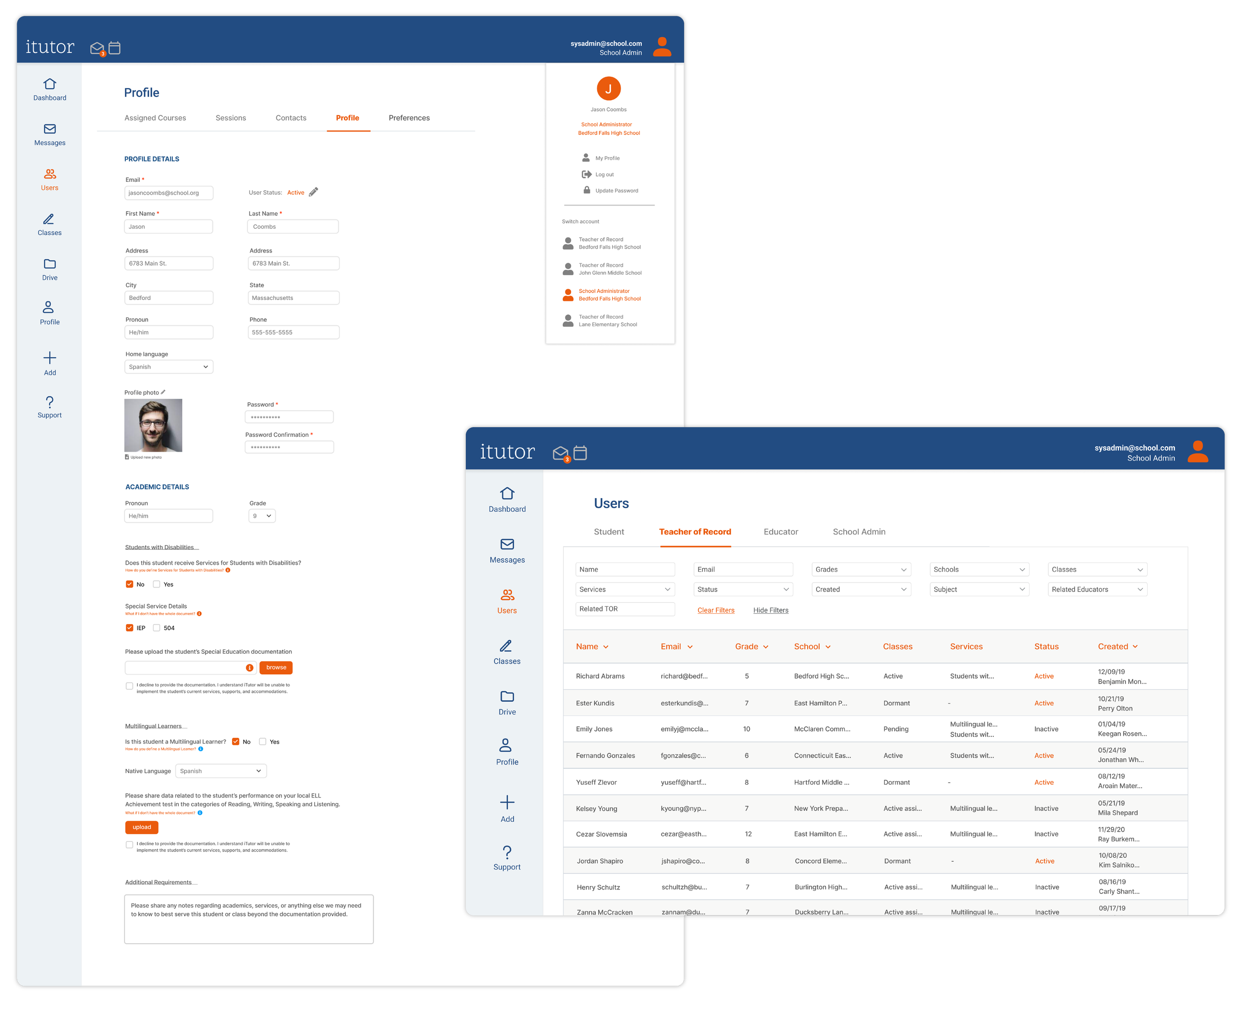1235x1011 pixels.
Task: Open the Related Educators filter dropdown
Action: pos(1097,590)
